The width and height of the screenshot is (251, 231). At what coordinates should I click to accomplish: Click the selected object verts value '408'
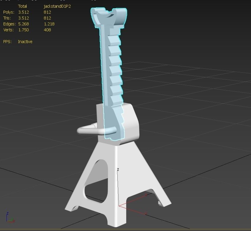[47, 30]
